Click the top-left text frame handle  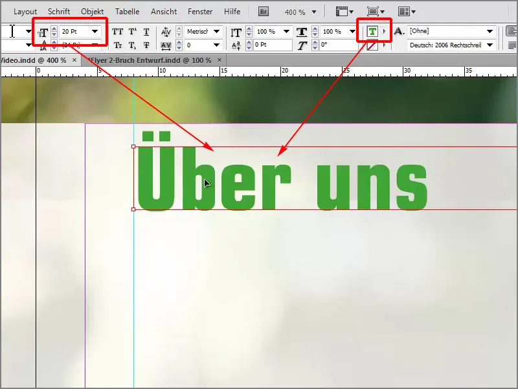pos(133,147)
